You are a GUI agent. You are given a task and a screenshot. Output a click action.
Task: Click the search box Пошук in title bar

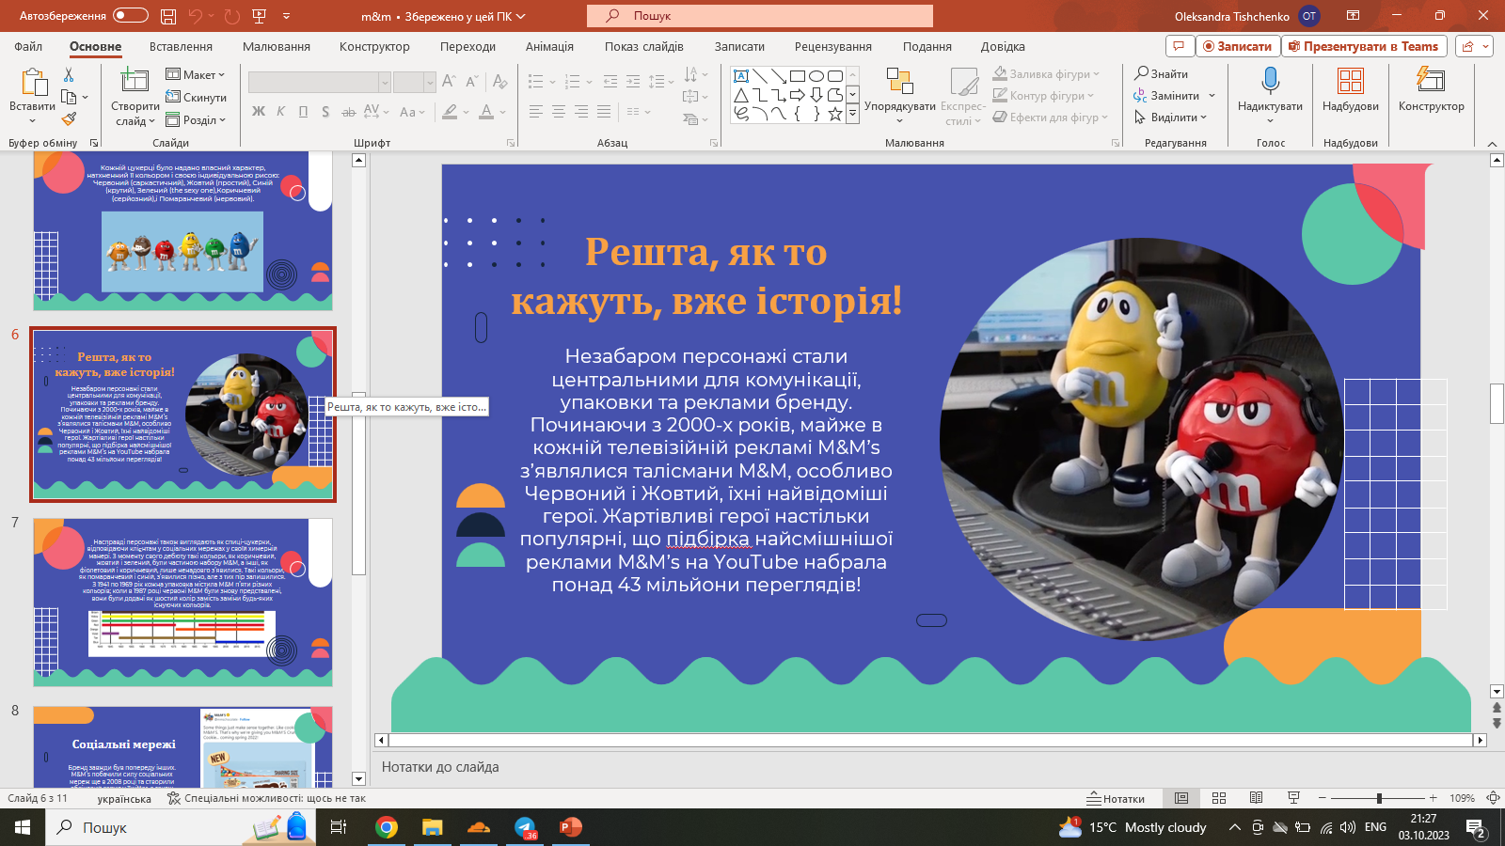click(x=760, y=16)
